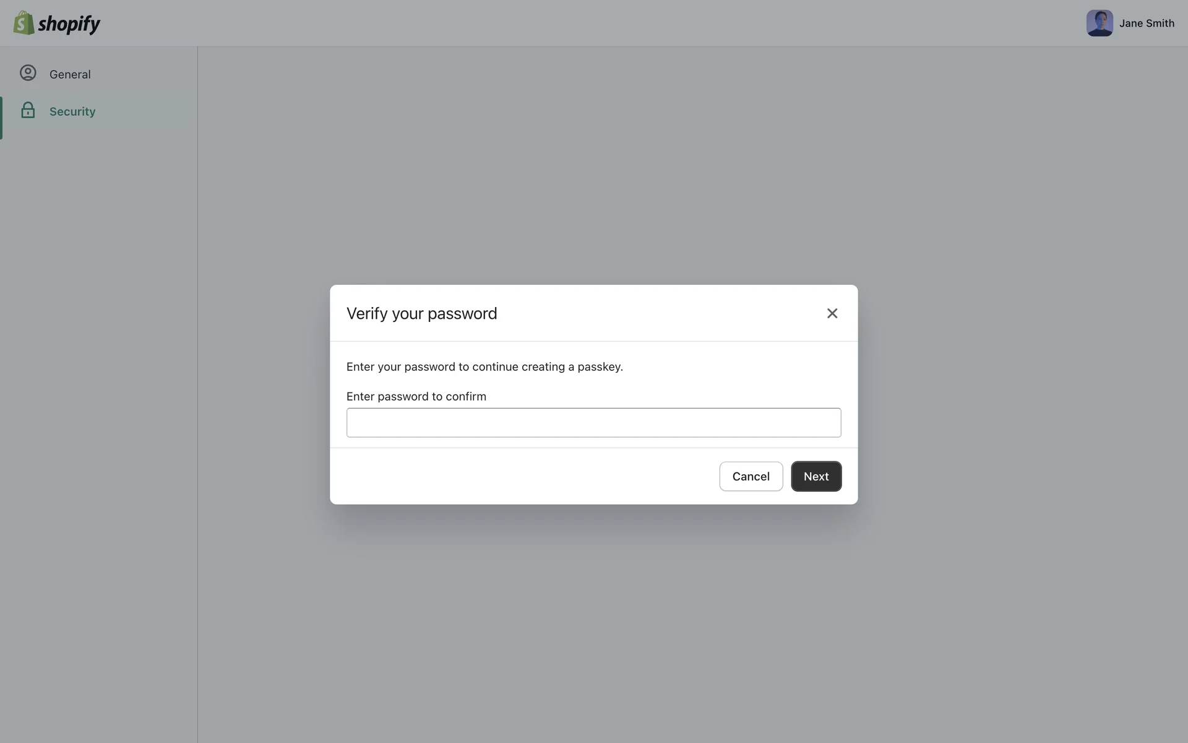Screen dimensions: 1188x743
Task: Click Next to continue passkey creation
Action: [816, 476]
